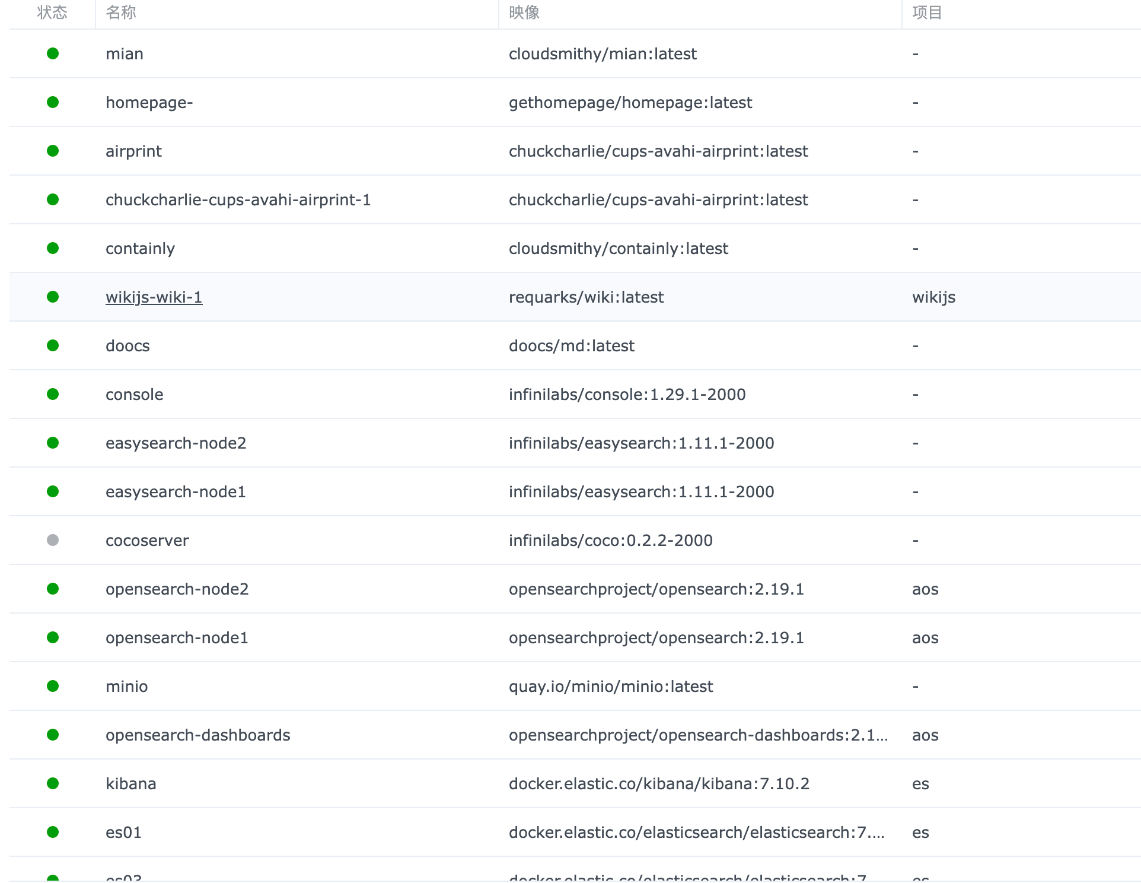The height and width of the screenshot is (883, 1141).
Task: Click the infinilabs/console:1.29.1-2000 image text
Action: click(x=627, y=395)
